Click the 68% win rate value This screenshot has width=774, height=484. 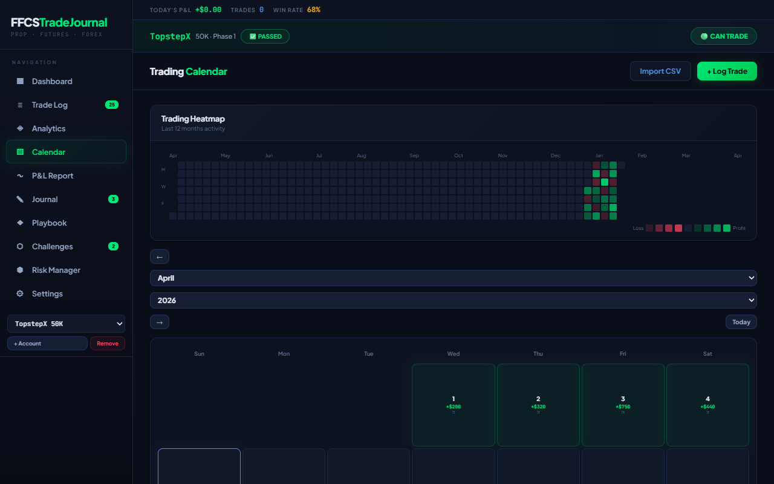(x=314, y=10)
